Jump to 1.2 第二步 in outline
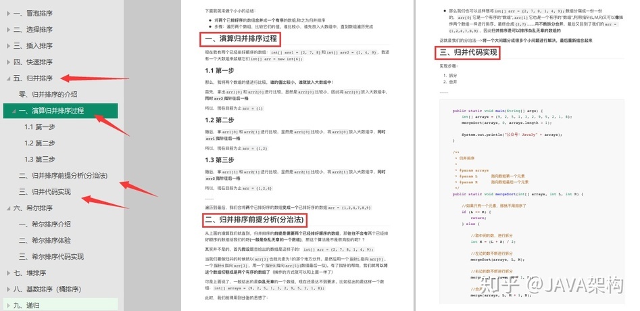This screenshot has width=640, height=311. [x=40, y=143]
